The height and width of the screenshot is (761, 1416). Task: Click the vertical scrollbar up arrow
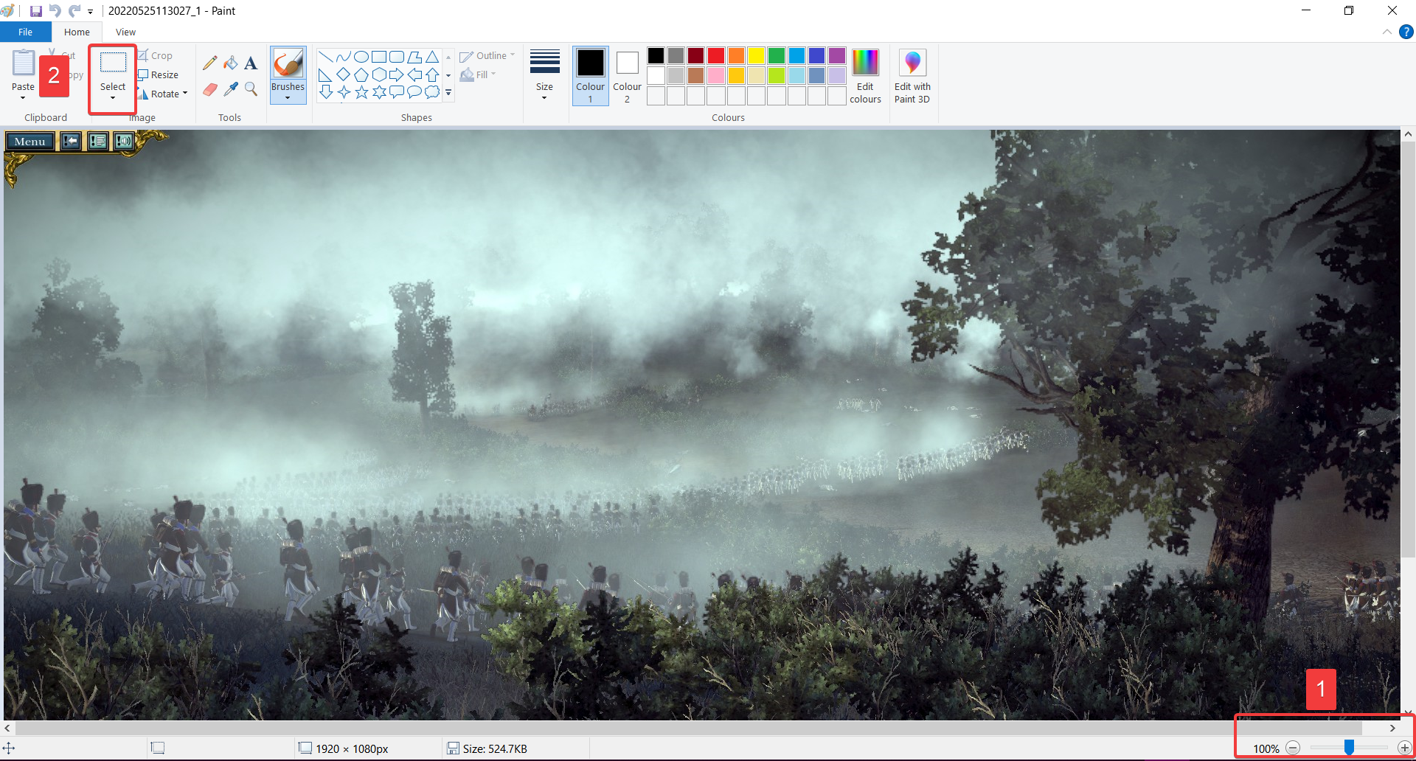coord(1408,135)
